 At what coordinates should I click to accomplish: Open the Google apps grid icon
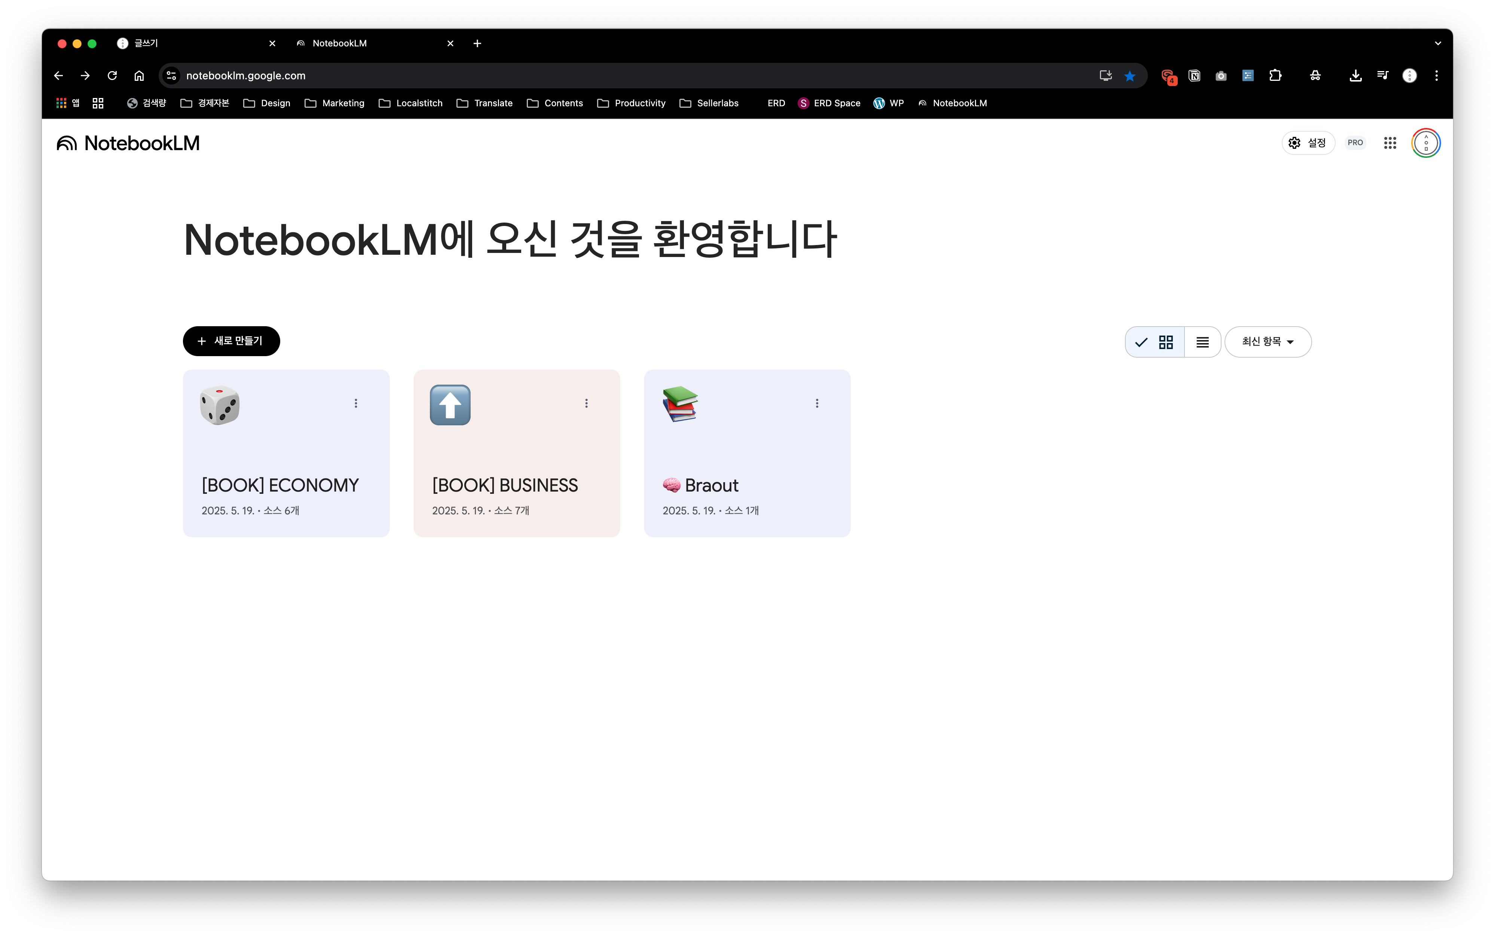1390,143
